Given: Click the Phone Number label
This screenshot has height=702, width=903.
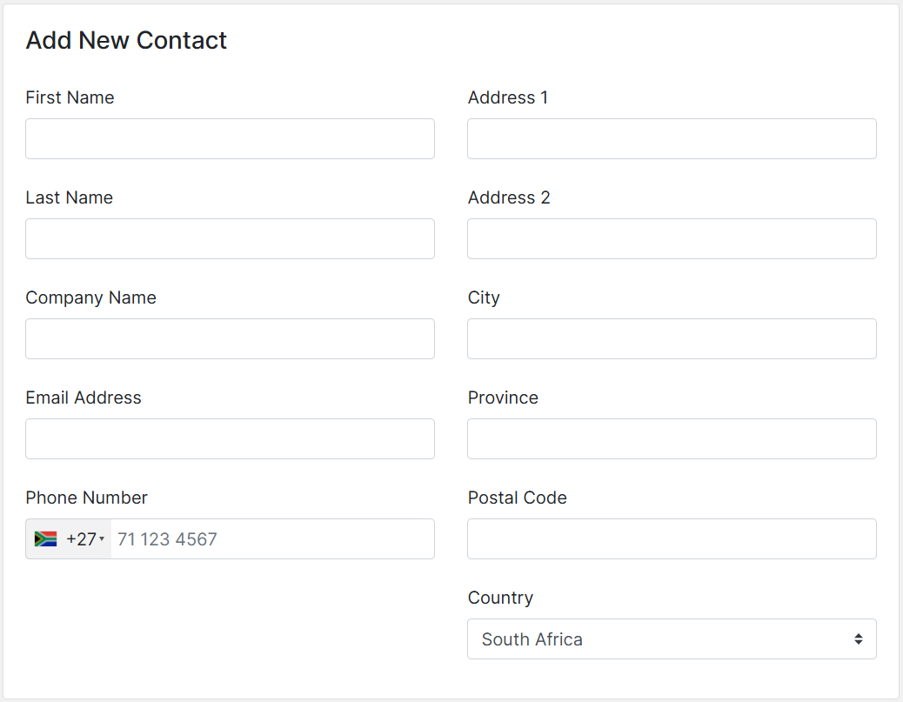Looking at the screenshot, I should click(x=86, y=498).
